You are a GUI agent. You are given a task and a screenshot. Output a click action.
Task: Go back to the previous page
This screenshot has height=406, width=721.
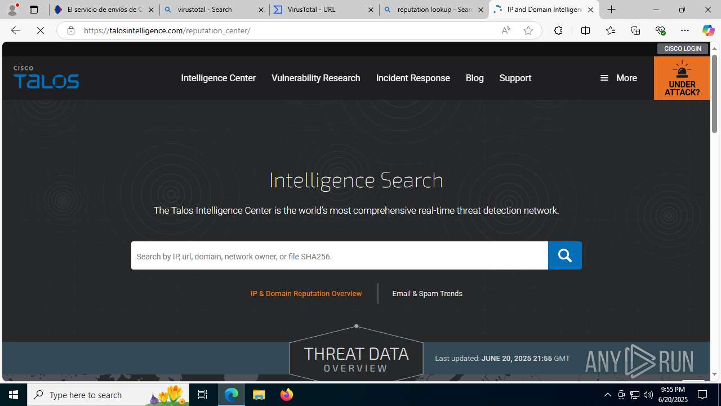pos(15,30)
